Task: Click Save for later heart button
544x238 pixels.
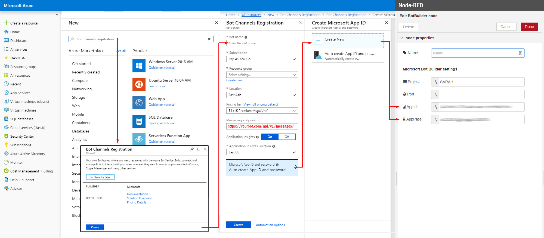Action: coord(100,177)
